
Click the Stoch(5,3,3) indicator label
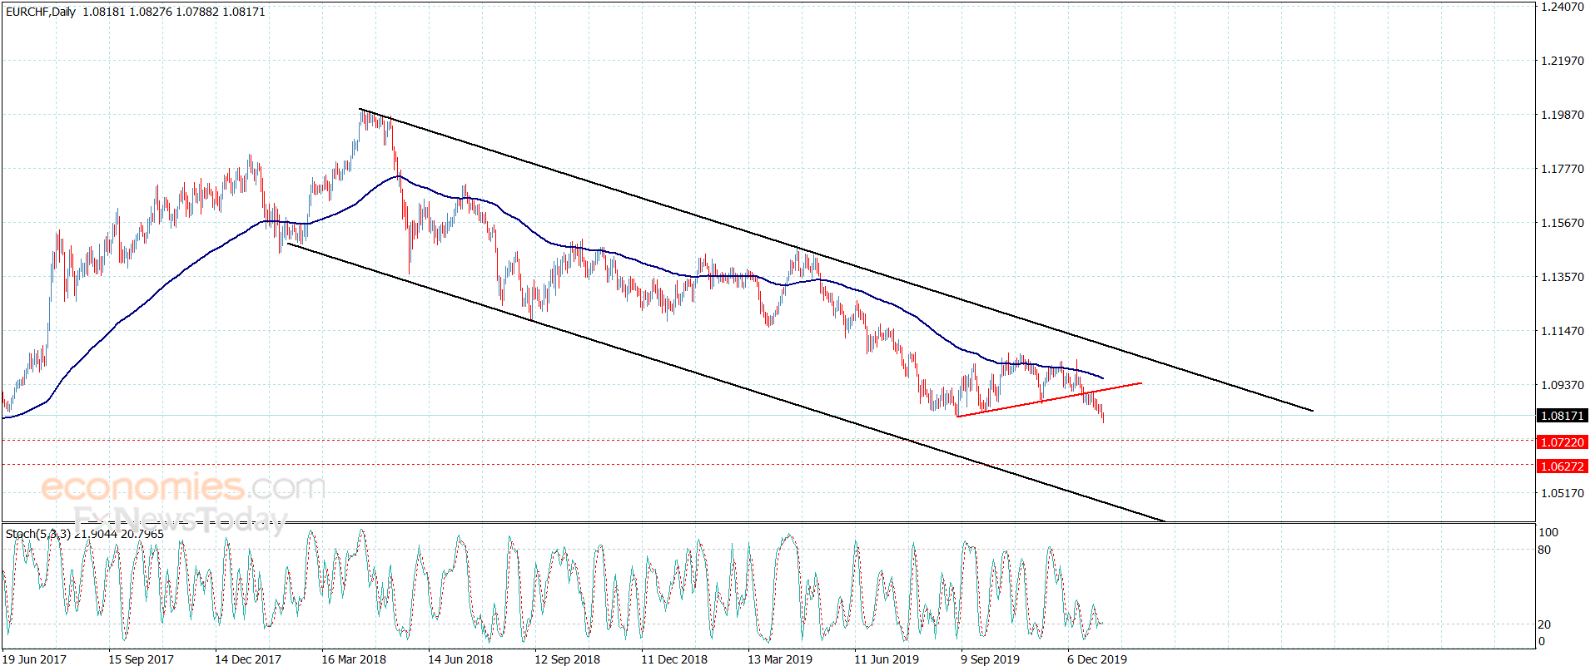pos(38,534)
